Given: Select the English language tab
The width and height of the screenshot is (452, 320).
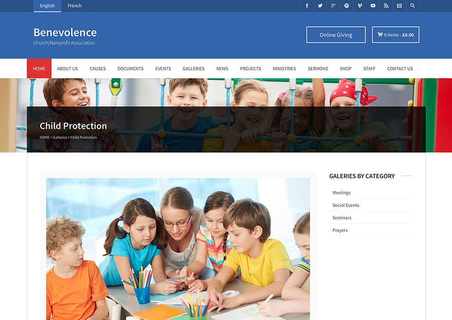Looking at the screenshot, I should coord(47,6).
